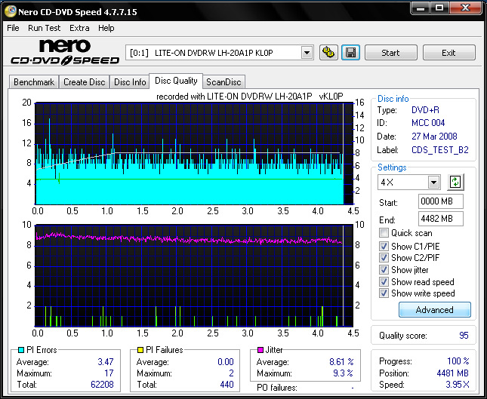487x399 pixels.
Task: Click the Position 4481 MB value
Action: tap(452, 373)
